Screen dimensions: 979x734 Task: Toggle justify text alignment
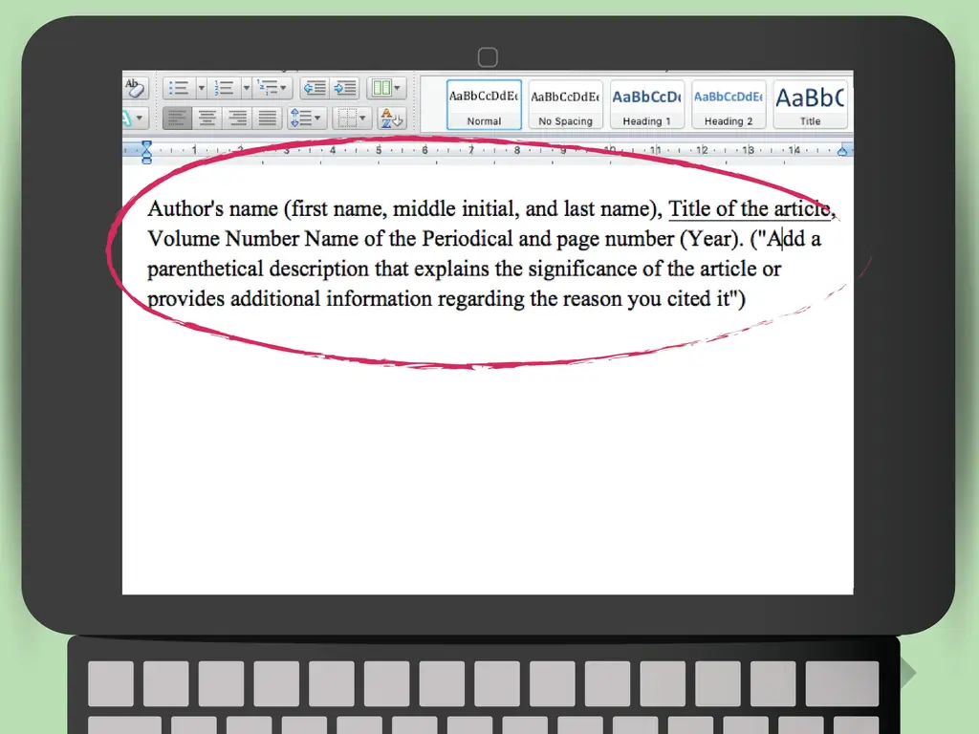[x=268, y=119]
